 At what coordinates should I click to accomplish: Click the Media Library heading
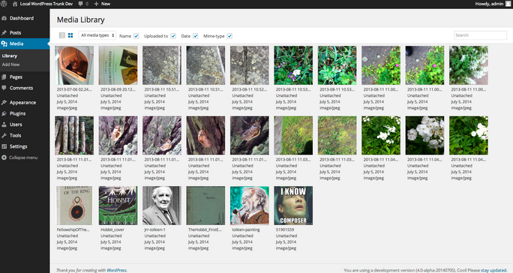click(x=80, y=20)
